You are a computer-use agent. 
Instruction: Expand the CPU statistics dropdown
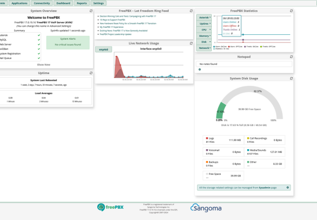(204, 30)
